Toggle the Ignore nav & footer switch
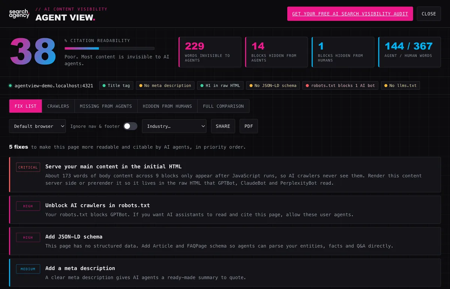 tap(130, 126)
